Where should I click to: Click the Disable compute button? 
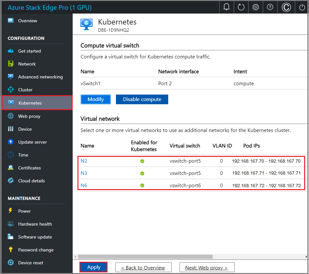(x=142, y=99)
